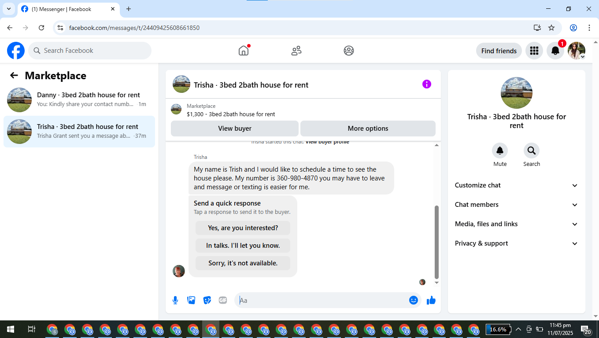Viewport: 599px width, 338px height.
Task: Open the View buyer profile link
Action: click(327, 142)
